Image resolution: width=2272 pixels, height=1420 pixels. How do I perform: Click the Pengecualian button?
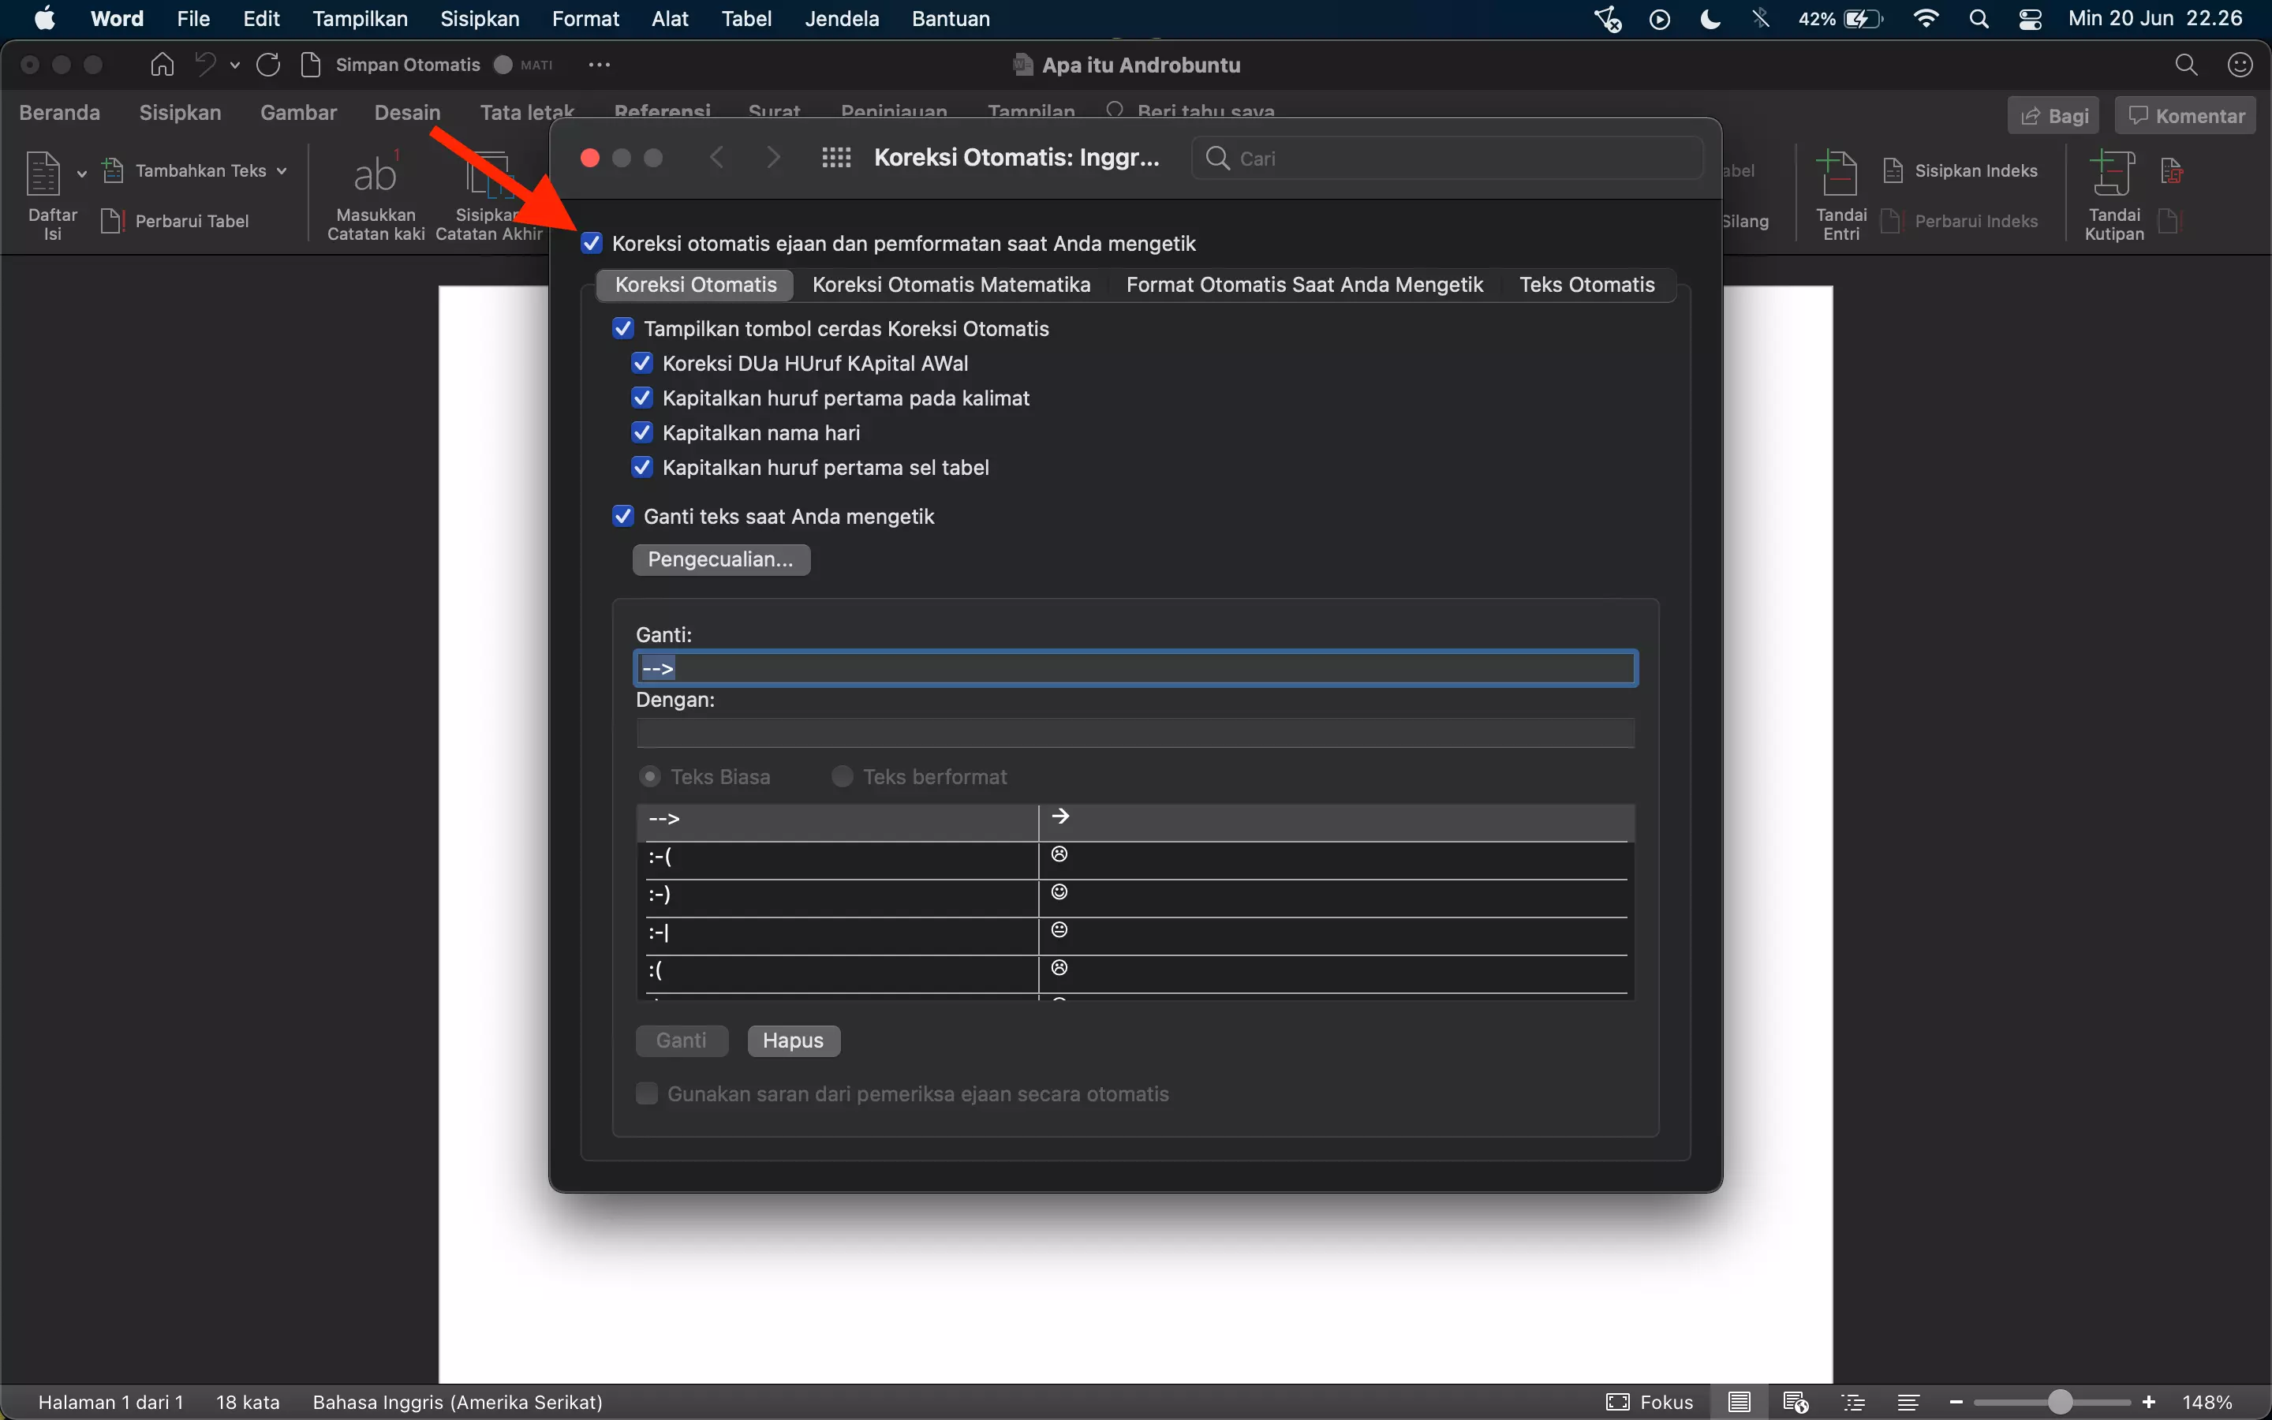(720, 559)
